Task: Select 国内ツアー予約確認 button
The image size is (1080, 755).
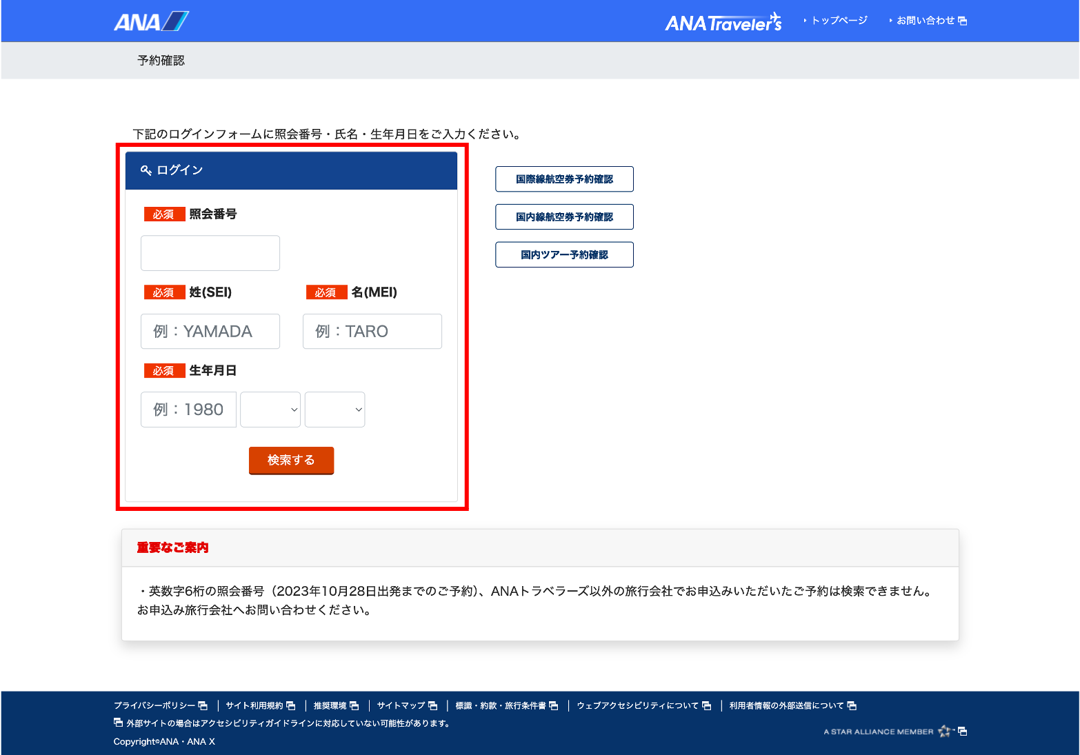Action: pos(564,255)
